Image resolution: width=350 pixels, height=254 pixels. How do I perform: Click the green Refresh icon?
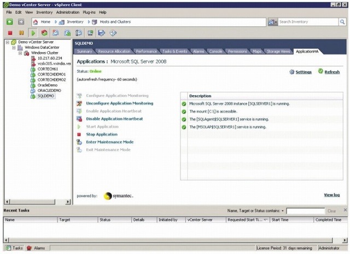[x=320, y=71]
